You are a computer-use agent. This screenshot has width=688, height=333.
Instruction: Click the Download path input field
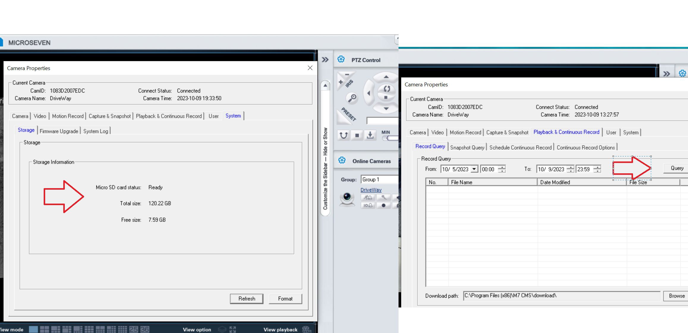point(561,296)
